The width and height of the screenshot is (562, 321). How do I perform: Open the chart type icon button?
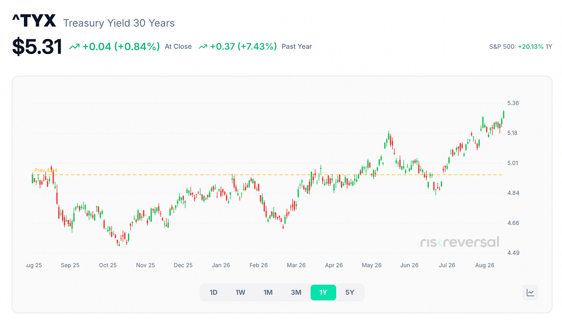[530, 292]
